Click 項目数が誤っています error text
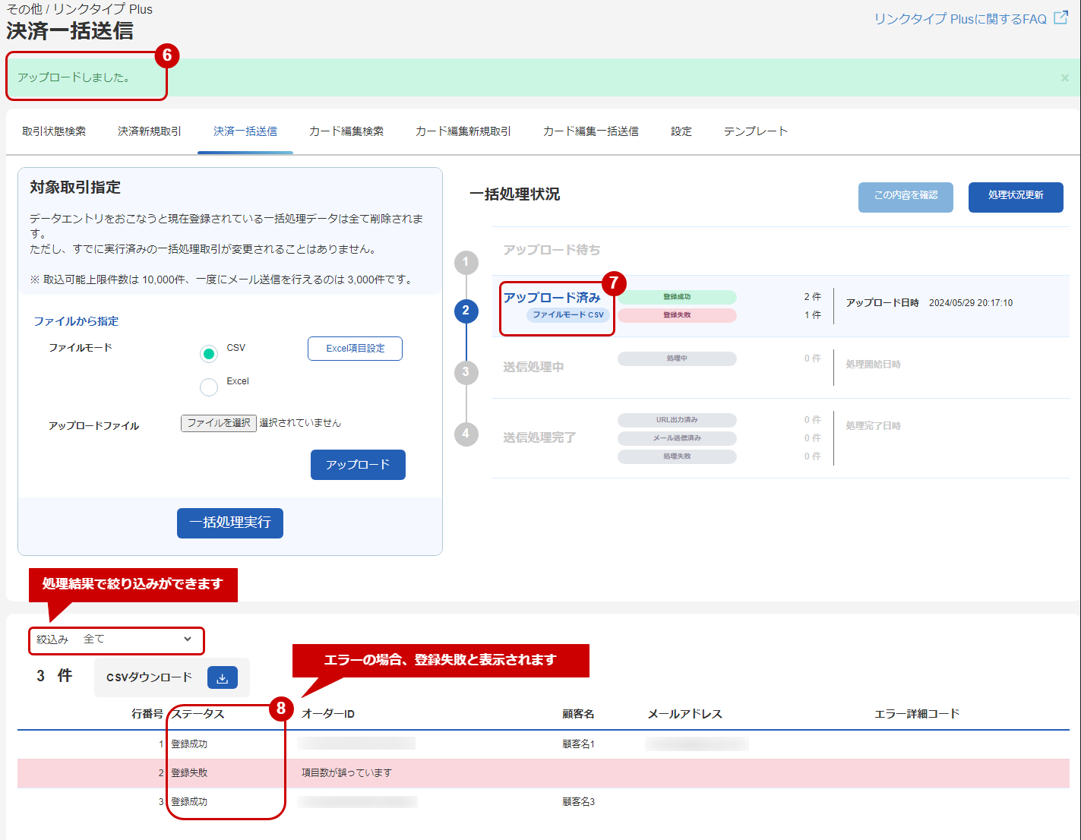 [x=346, y=773]
